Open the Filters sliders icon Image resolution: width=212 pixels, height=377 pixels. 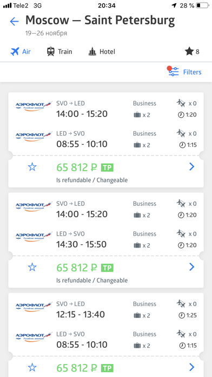(174, 72)
